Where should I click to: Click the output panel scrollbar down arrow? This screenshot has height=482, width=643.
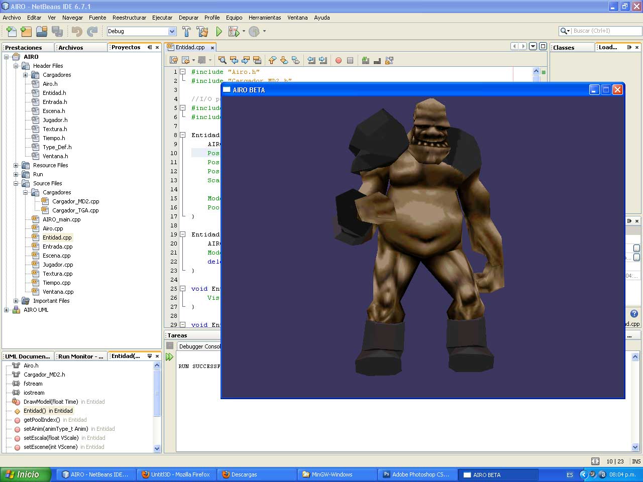pos(635,447)
